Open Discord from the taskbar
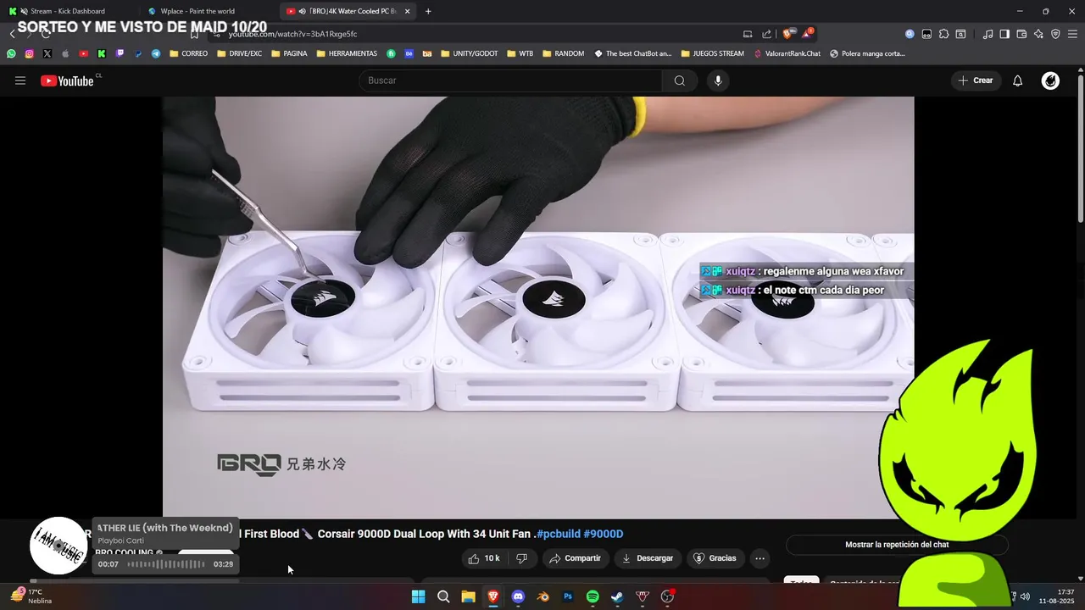 click(518, 596)
